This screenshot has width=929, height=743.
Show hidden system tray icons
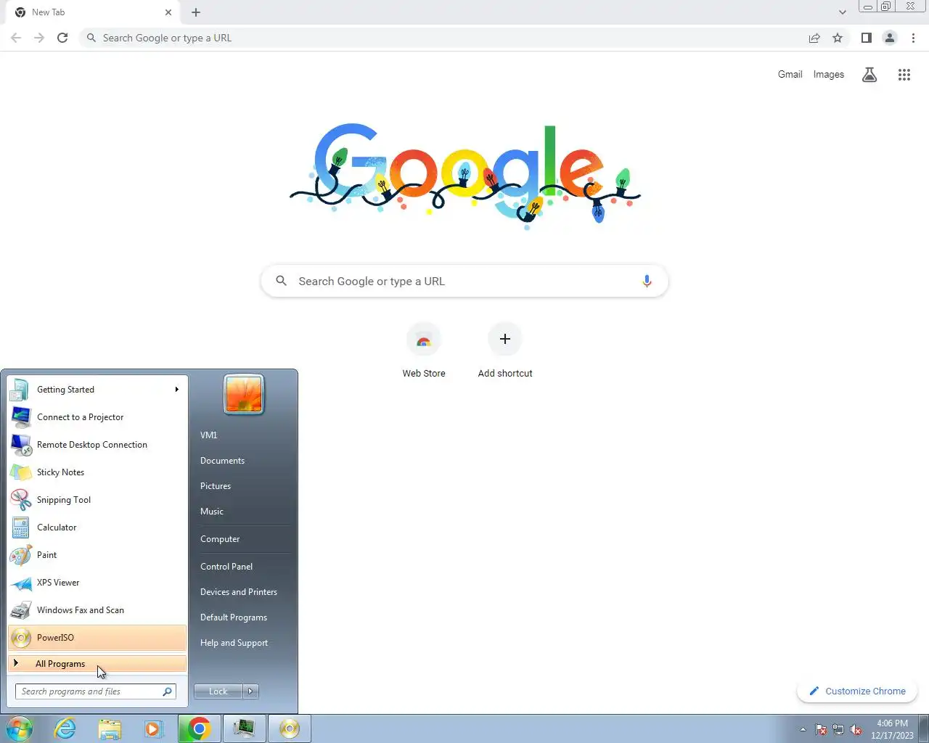[803, 729]
